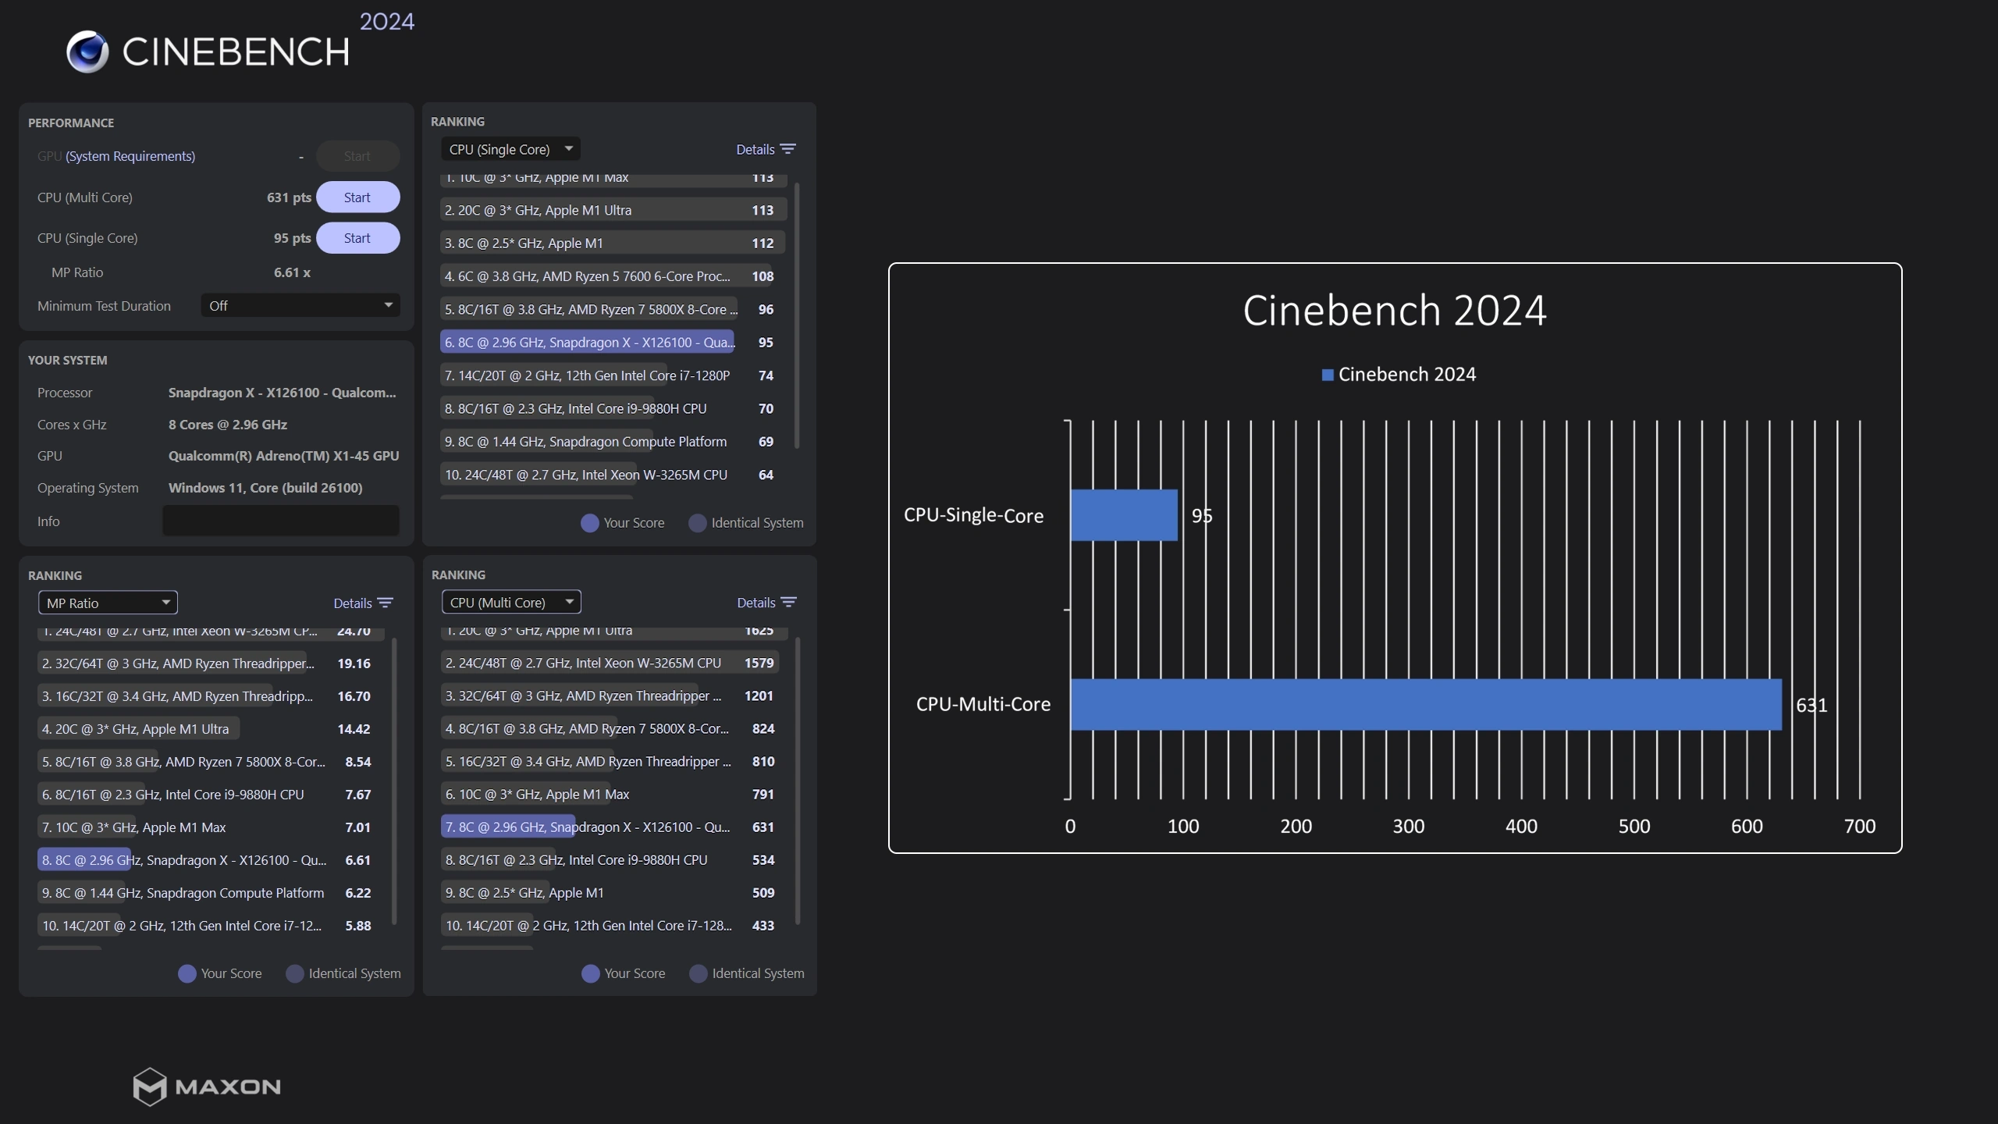Click Your Score dot in Single Core ranking
Screen dimensions: 1998x1124
coord(590,523)
